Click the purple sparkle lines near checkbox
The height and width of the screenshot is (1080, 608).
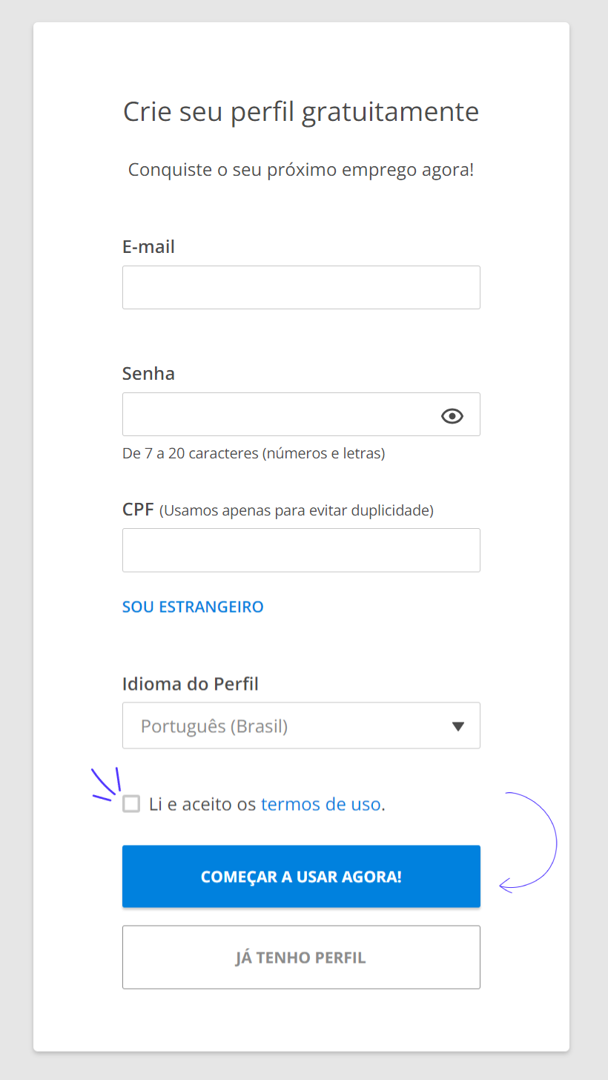click(106, 784)
